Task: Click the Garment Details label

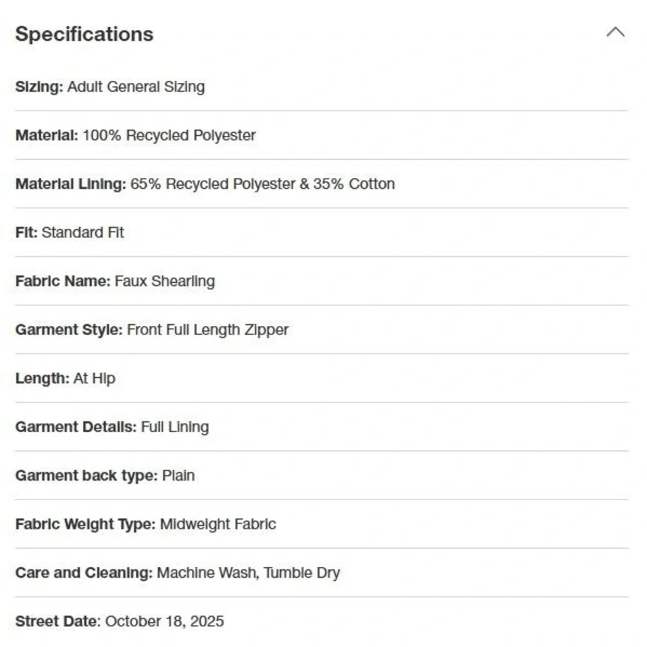Action: (x=76, y=427)
